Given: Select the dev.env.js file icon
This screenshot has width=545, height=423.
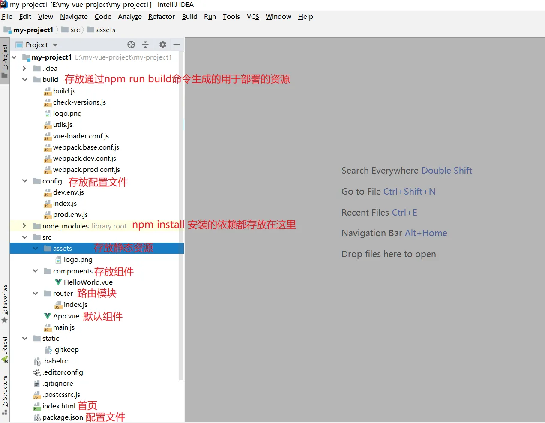Looking at the screenshot, I should [x=48, y=192].
